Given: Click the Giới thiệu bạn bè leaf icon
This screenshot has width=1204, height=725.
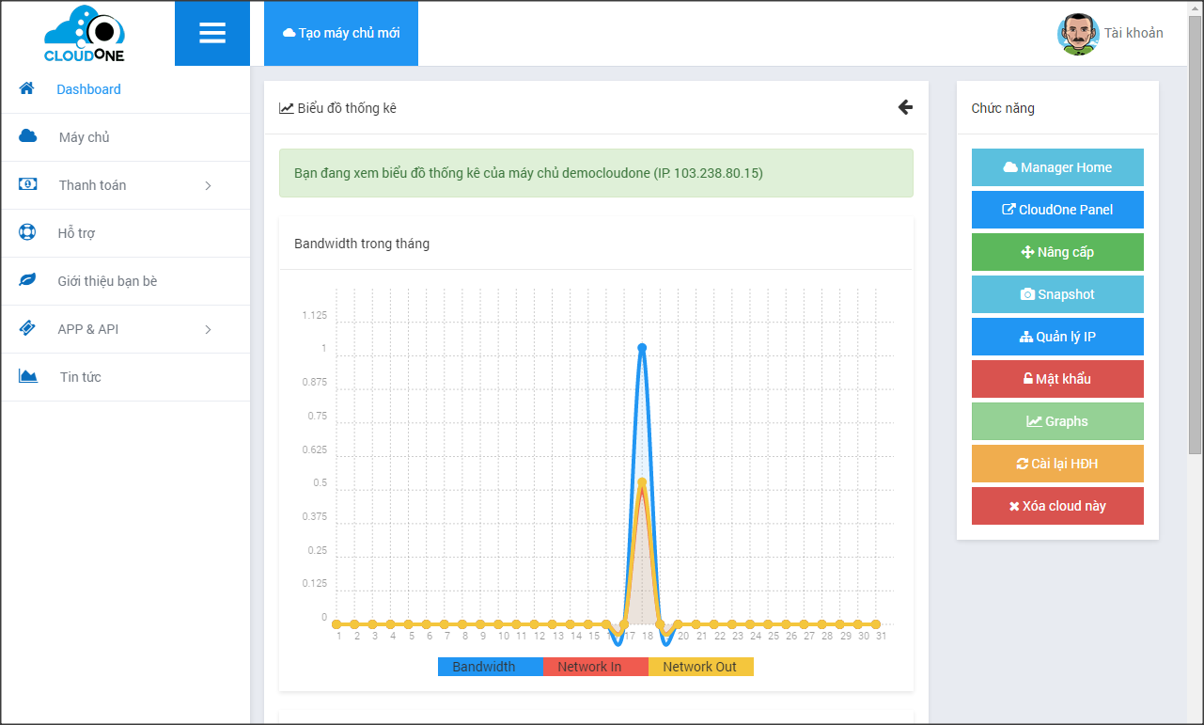Looking at the screenshot, I should tap(28, 280).
